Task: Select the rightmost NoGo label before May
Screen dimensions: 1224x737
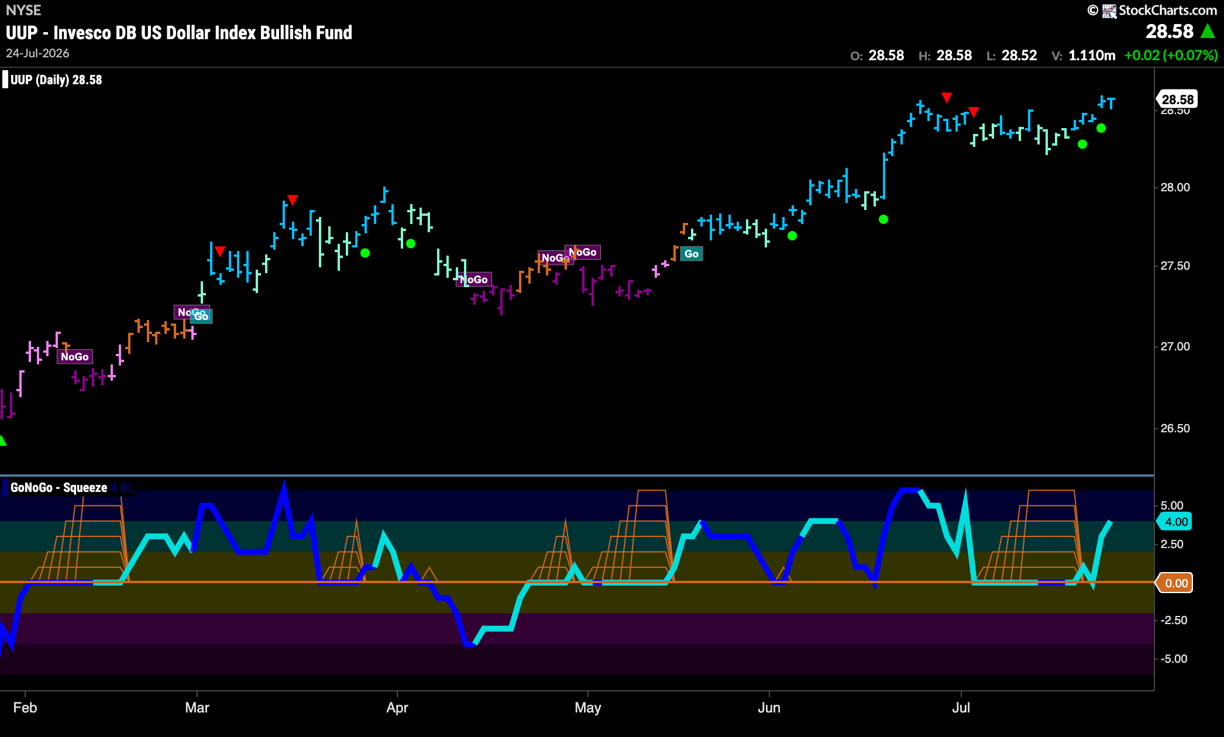Action: 583,252
